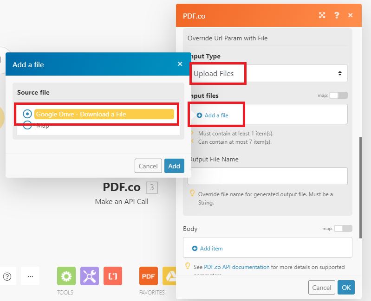Open the help question mark button

7,276
